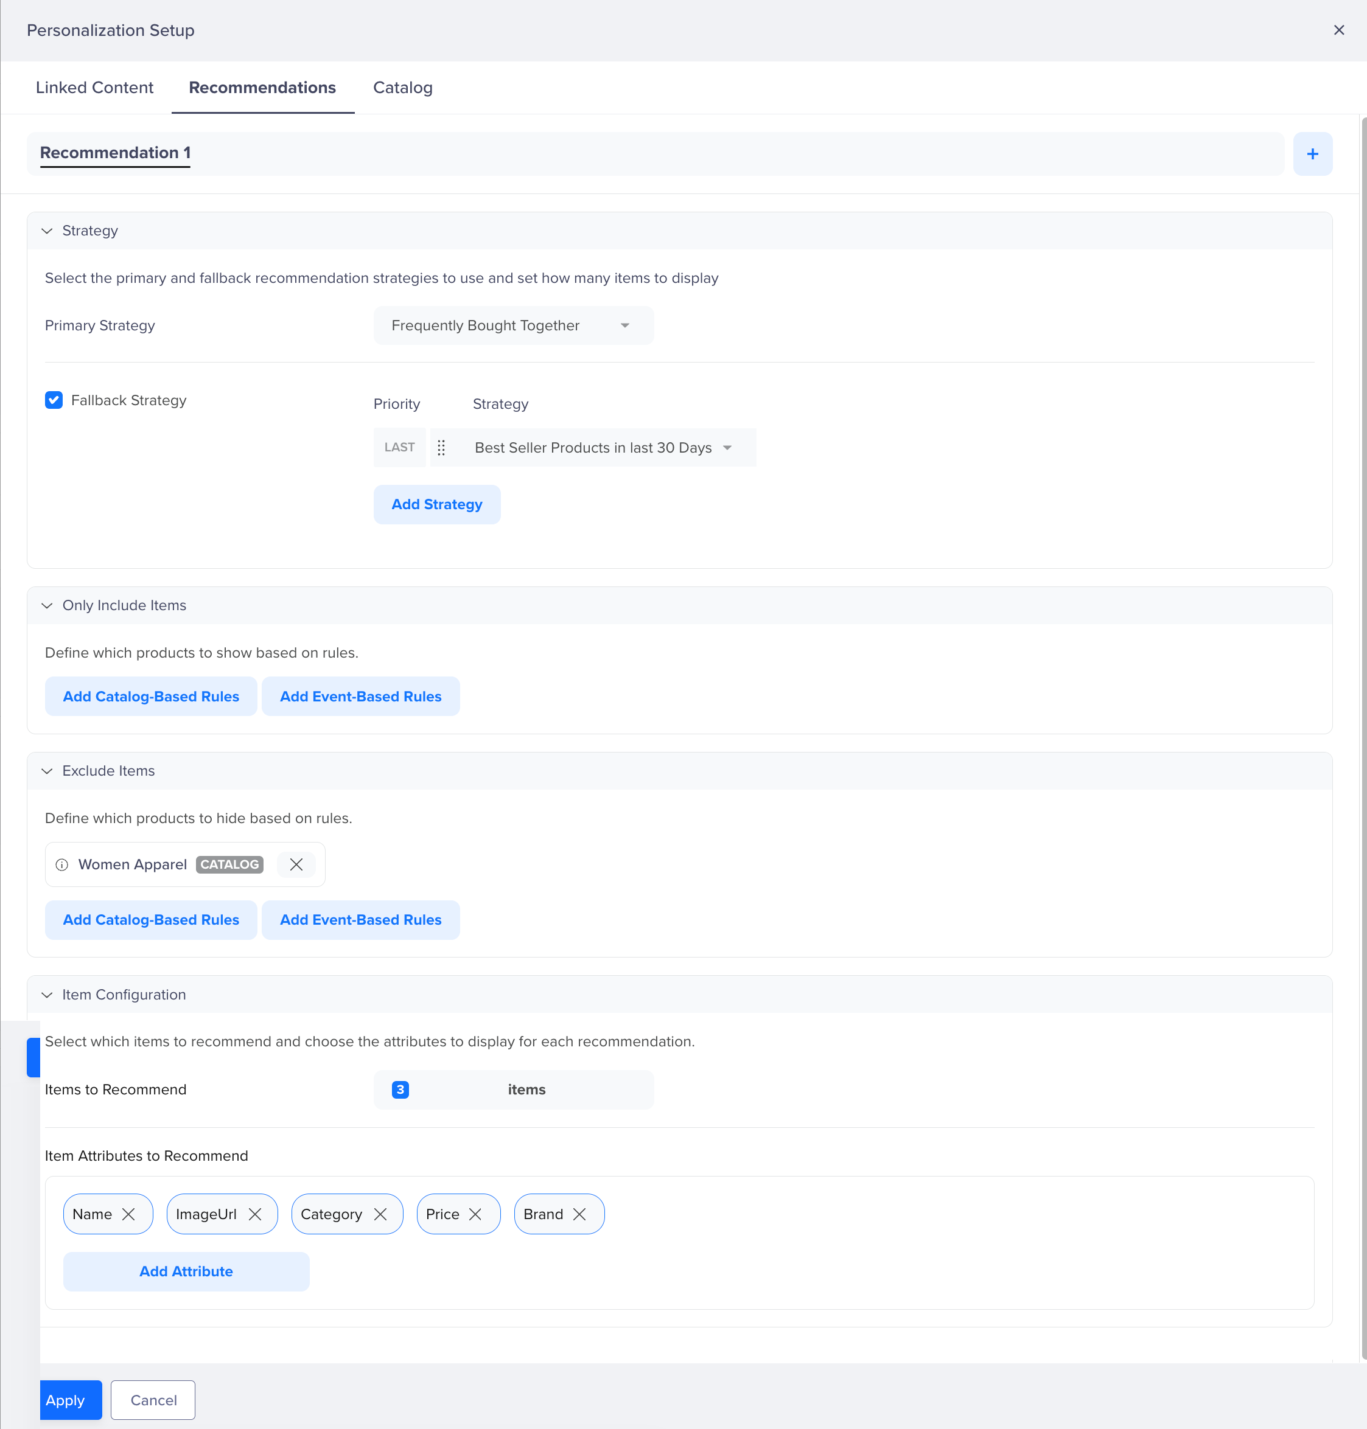Viewport: 1367px width, 1429px height.
Task: Select the Recommendation 1 tab
Action: coord(115,153)
